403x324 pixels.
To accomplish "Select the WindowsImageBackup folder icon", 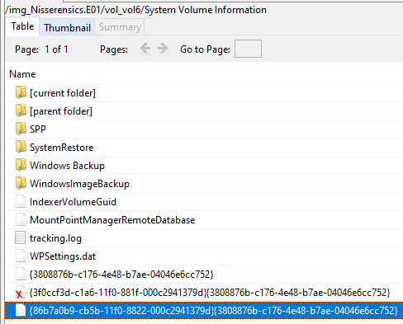I will click(x=21, y=183).
